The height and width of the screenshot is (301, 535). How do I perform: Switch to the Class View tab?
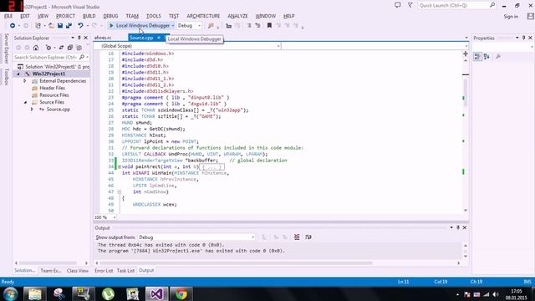click(78, 271)
